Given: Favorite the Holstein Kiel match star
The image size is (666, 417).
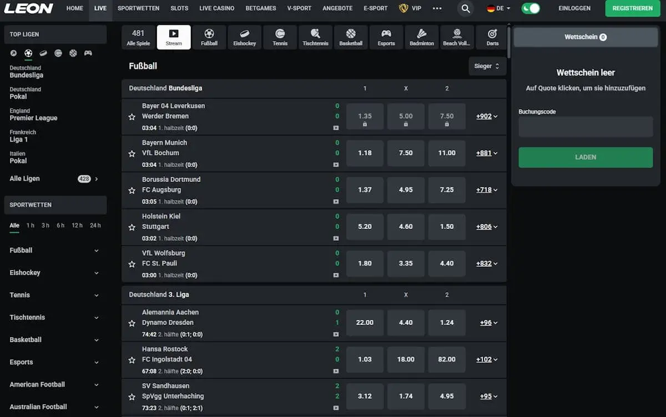Looking at the screenshot, I should (x=132, y=227).
